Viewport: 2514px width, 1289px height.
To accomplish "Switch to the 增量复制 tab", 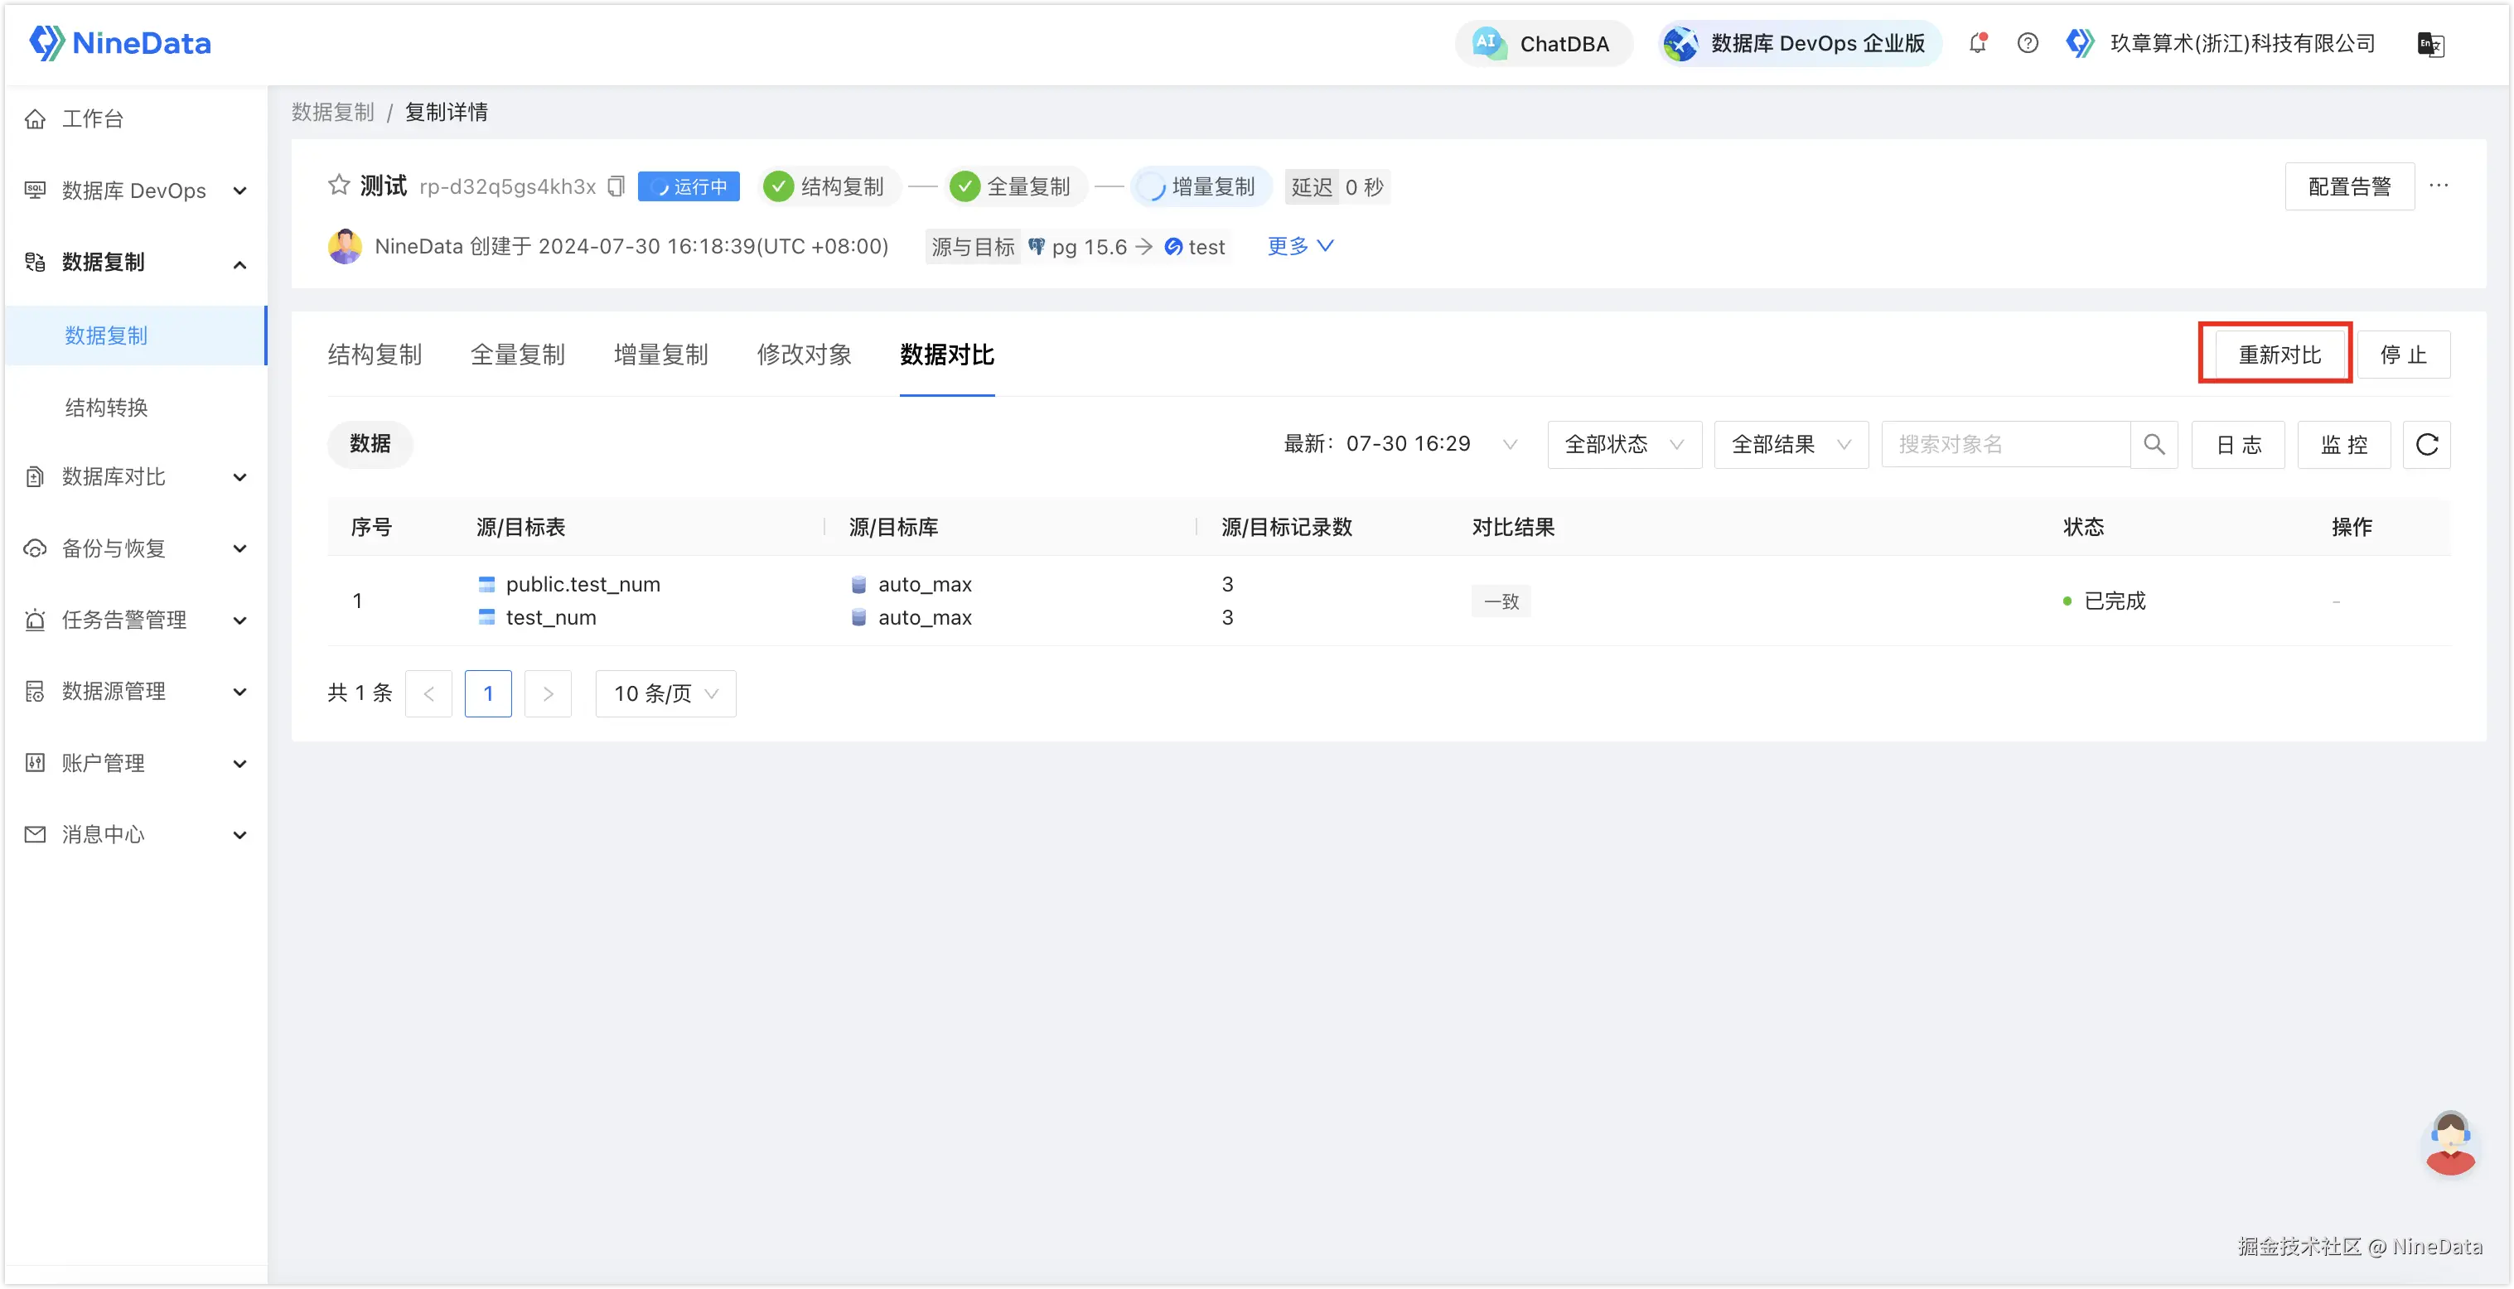I will point(660,355).
